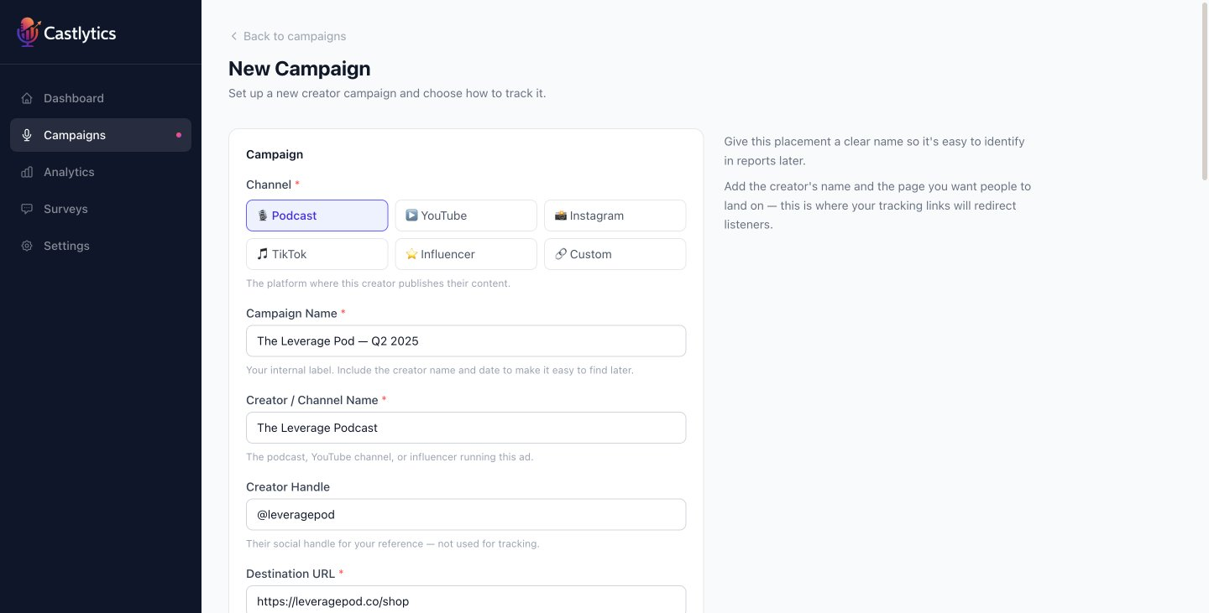This screenshot has width=1209, height=613.
Task: Click the Campaigns microphone icon
Action: click(27, 135)
